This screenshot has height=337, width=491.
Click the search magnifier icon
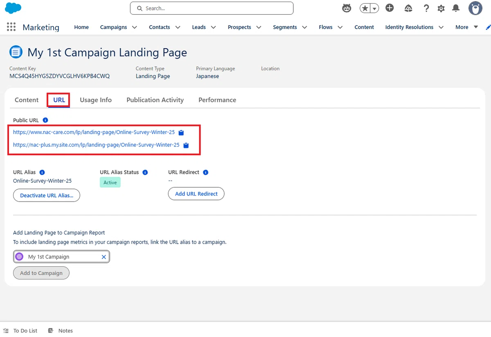(x=140, y=8)
